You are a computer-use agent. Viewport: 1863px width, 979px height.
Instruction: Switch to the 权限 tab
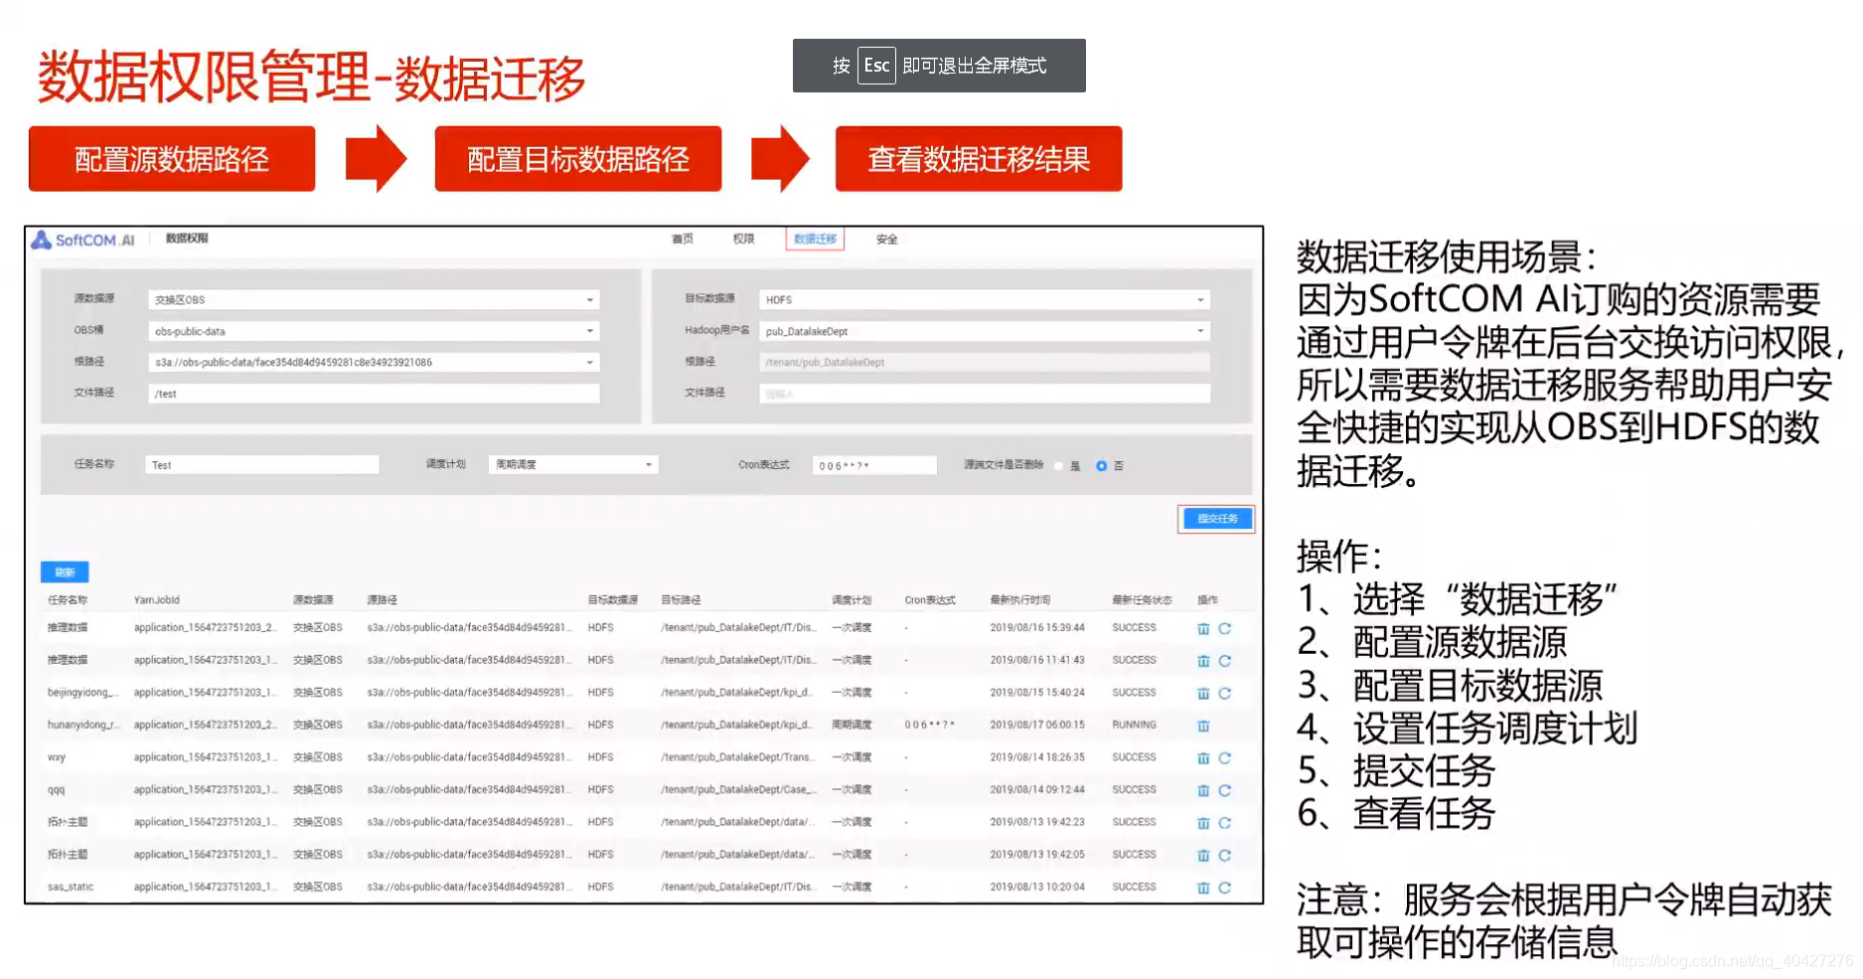(x=743, y=240)
